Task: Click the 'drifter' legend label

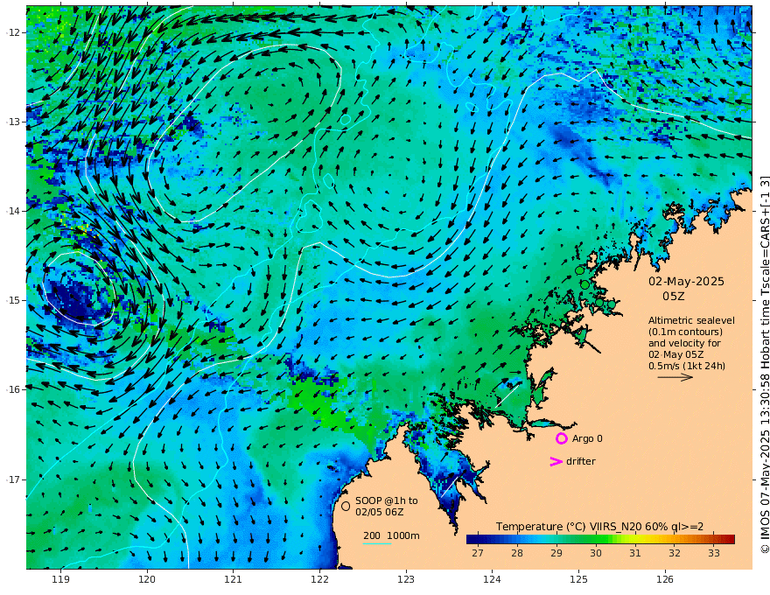Action: tap(580, 461)
